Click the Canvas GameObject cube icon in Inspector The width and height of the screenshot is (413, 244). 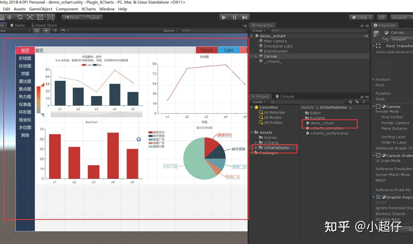tap(376, 34)
